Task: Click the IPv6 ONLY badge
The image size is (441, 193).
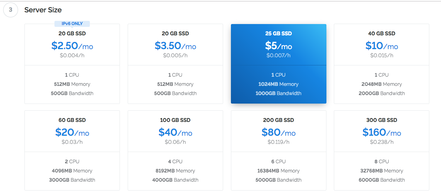Action: (x=72, y=24)
